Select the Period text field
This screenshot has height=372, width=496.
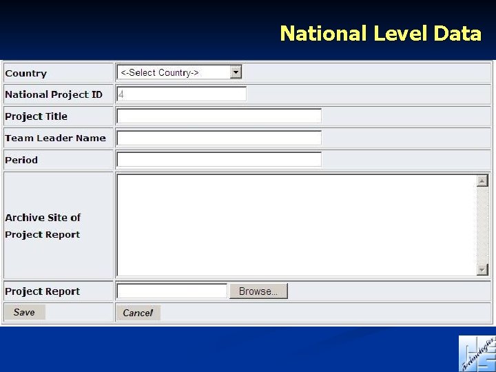point(219,159)
